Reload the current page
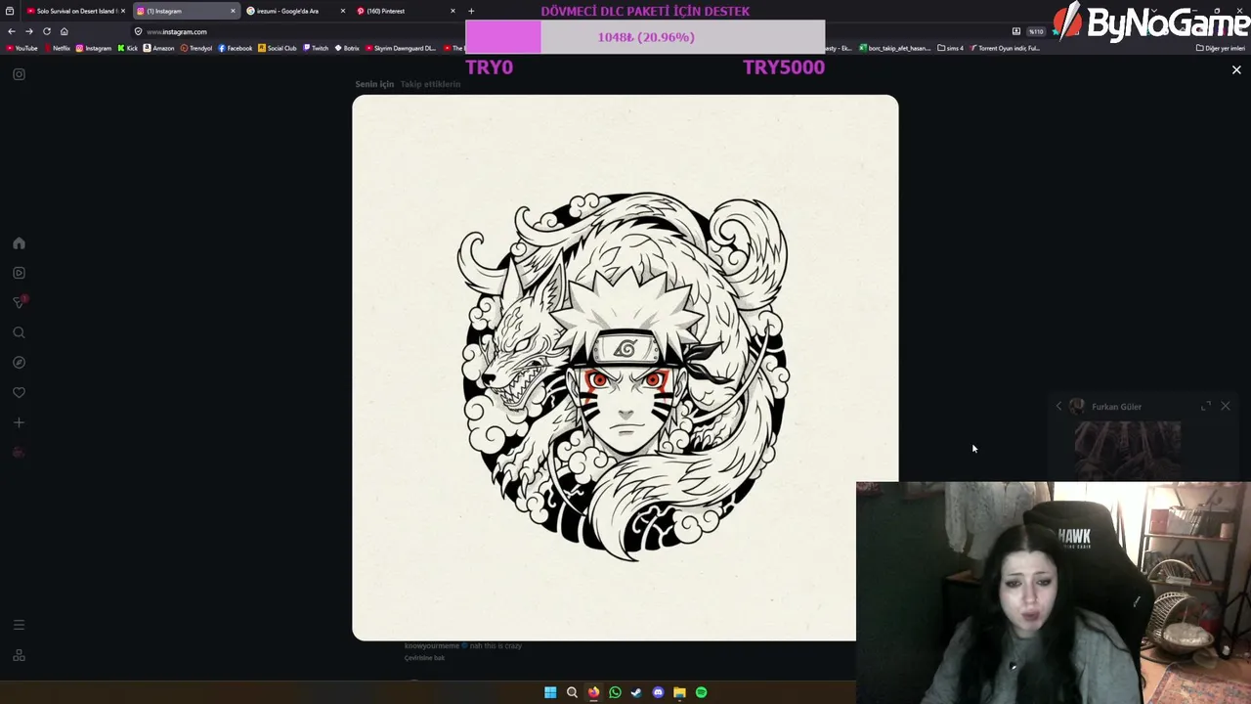1251x704 pixels. [x=47, y=31]
